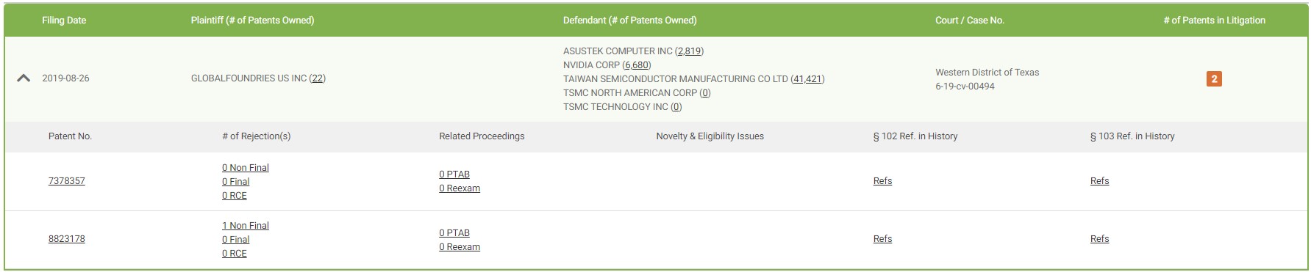
Task: Open 0 Reexam proceedings for 8823178
Action: tap(460, 247)
